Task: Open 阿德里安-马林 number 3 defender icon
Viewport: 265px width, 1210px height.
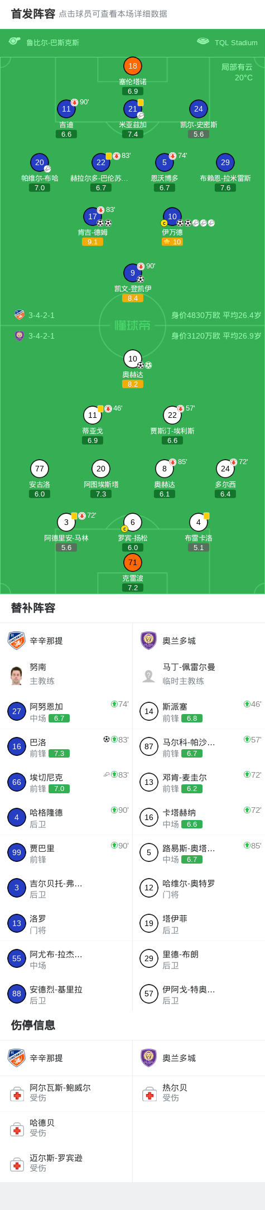Action: point(66,522)
